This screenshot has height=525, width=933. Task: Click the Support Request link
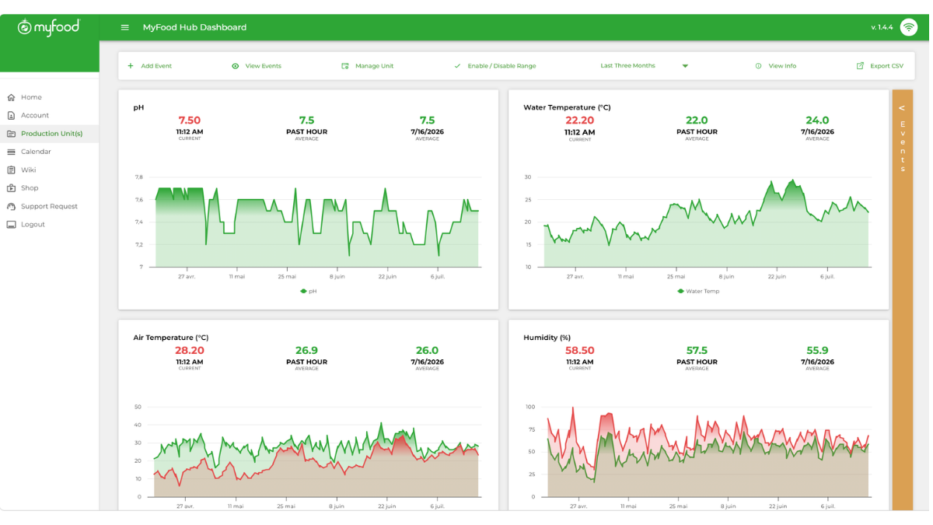pyautogui.click(x=49, y=206)
